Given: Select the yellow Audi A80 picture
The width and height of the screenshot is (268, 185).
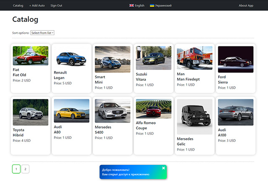Looking at the screenshot, I should 72,110.
